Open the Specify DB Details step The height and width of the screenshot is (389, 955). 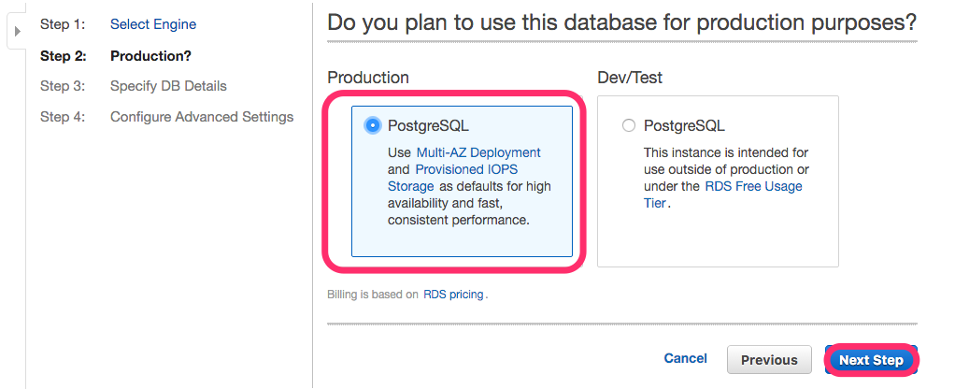pos(168,86)
